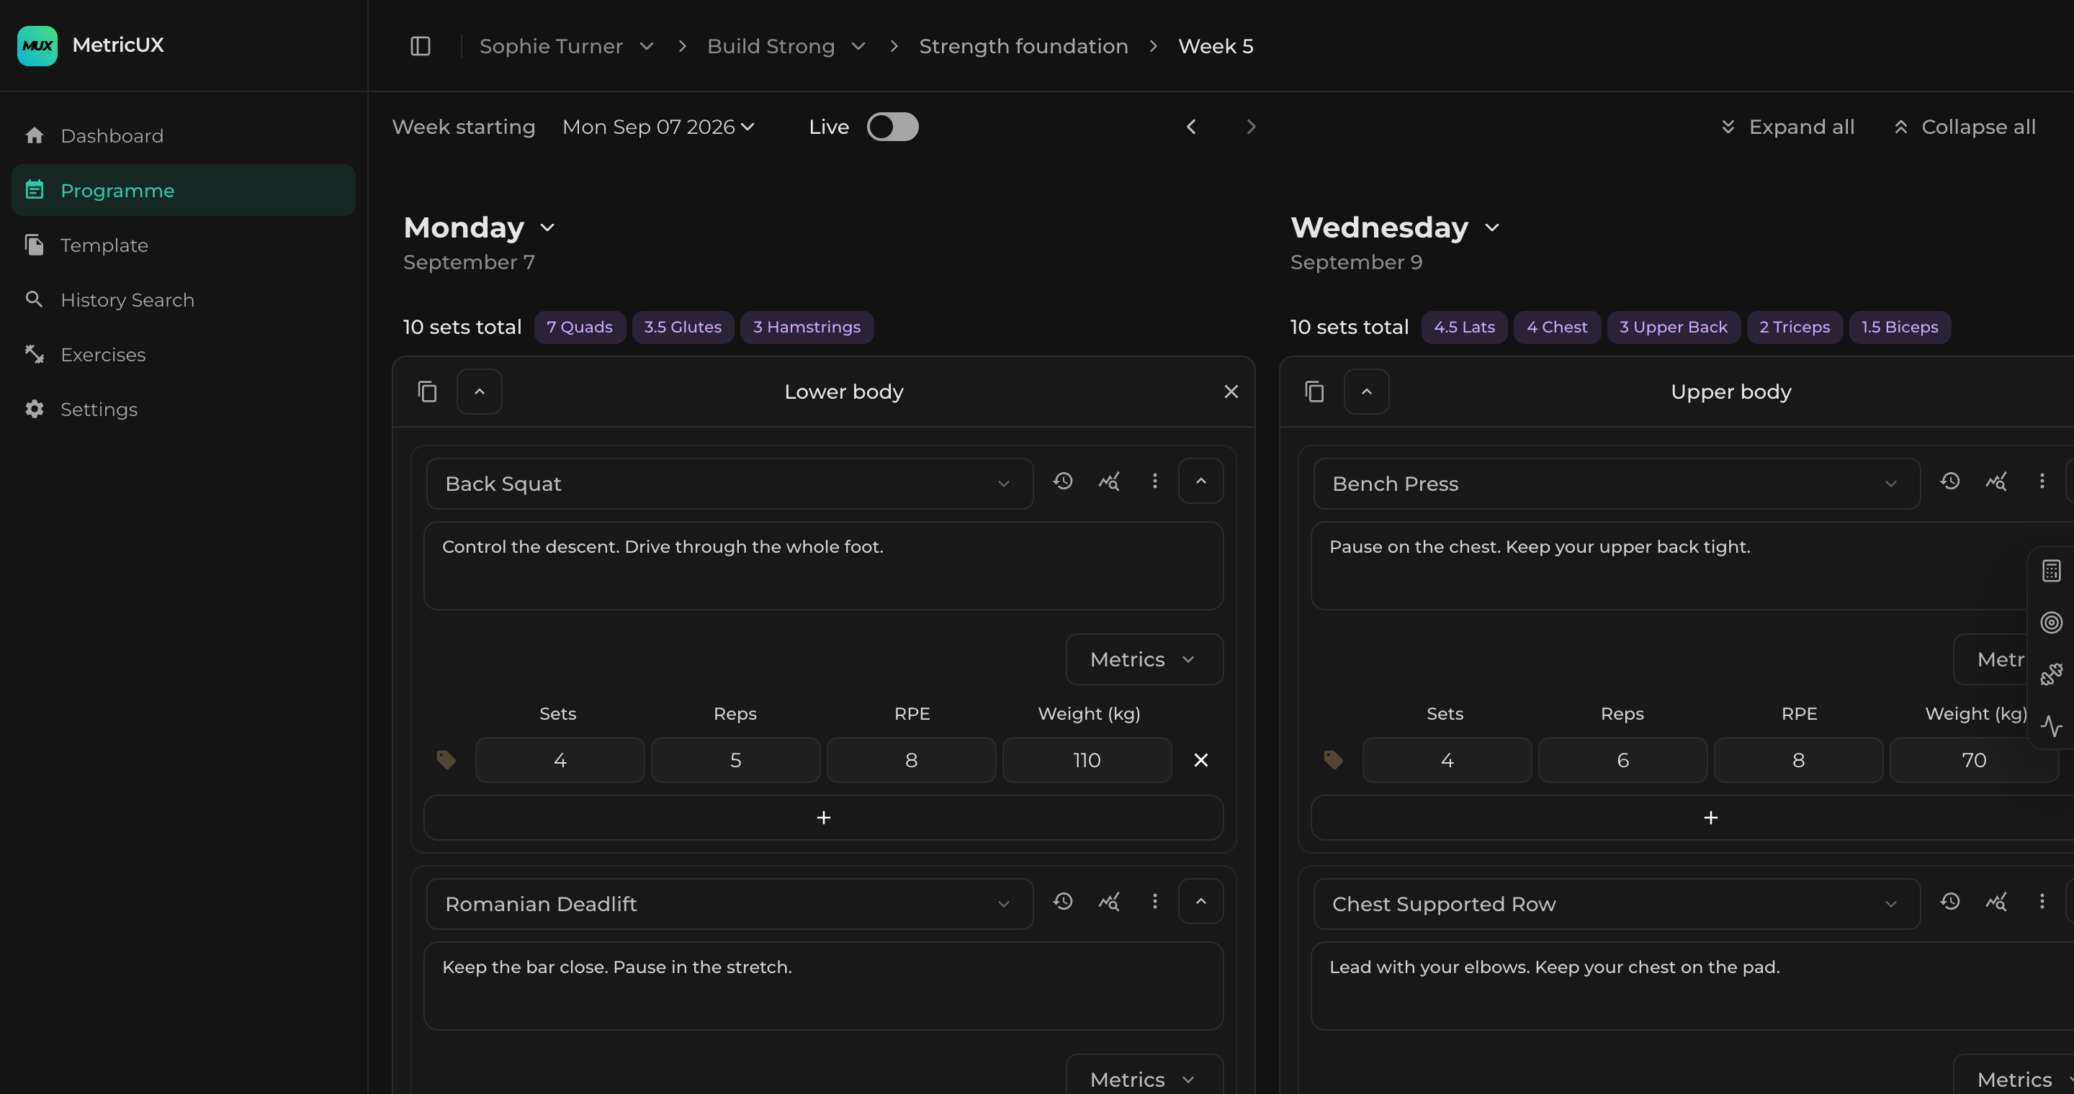Open history for Back Squat

coord(1063,481)
